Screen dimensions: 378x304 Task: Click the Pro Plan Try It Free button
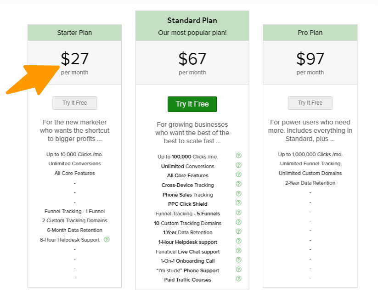310,103
